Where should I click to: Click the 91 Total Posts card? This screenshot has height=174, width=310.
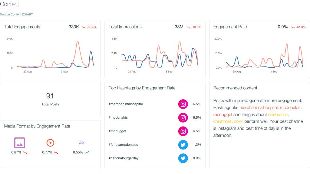[50, 99]
